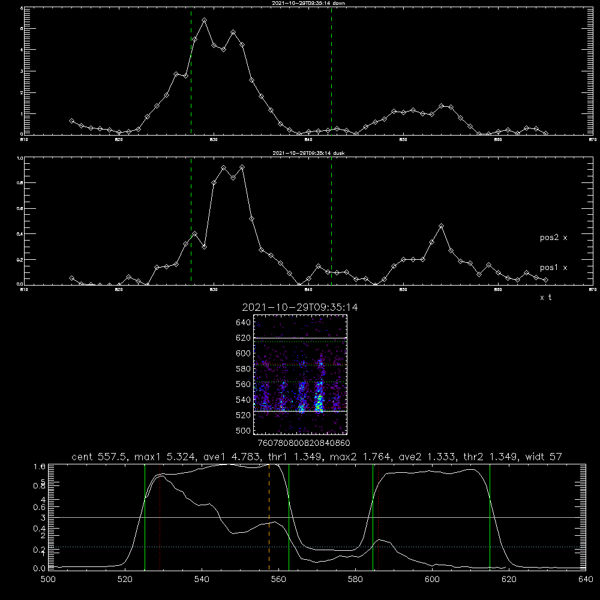Select the "pos2 x" label

553,238
